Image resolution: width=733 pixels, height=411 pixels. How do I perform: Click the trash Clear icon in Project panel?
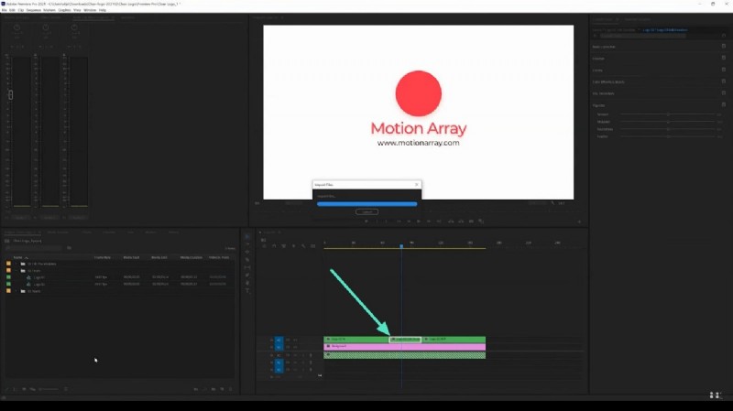tap(231, 389)
